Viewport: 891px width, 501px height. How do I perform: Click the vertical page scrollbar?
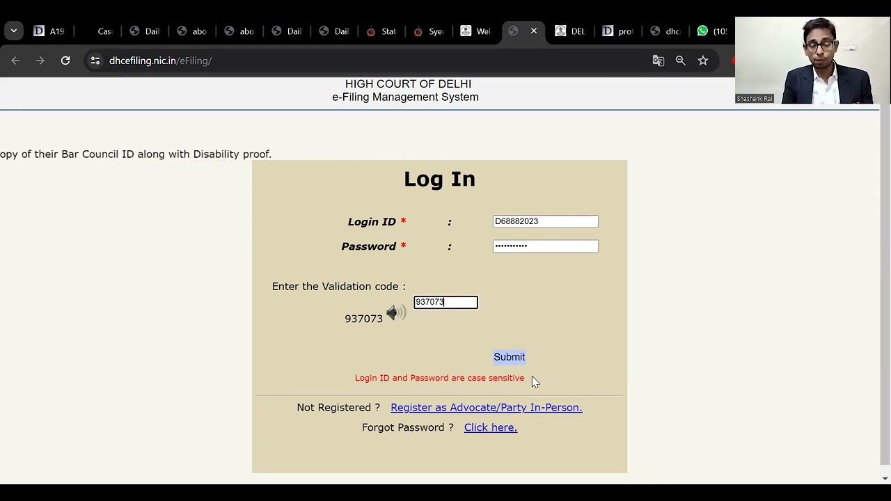(x=885, y=285)
